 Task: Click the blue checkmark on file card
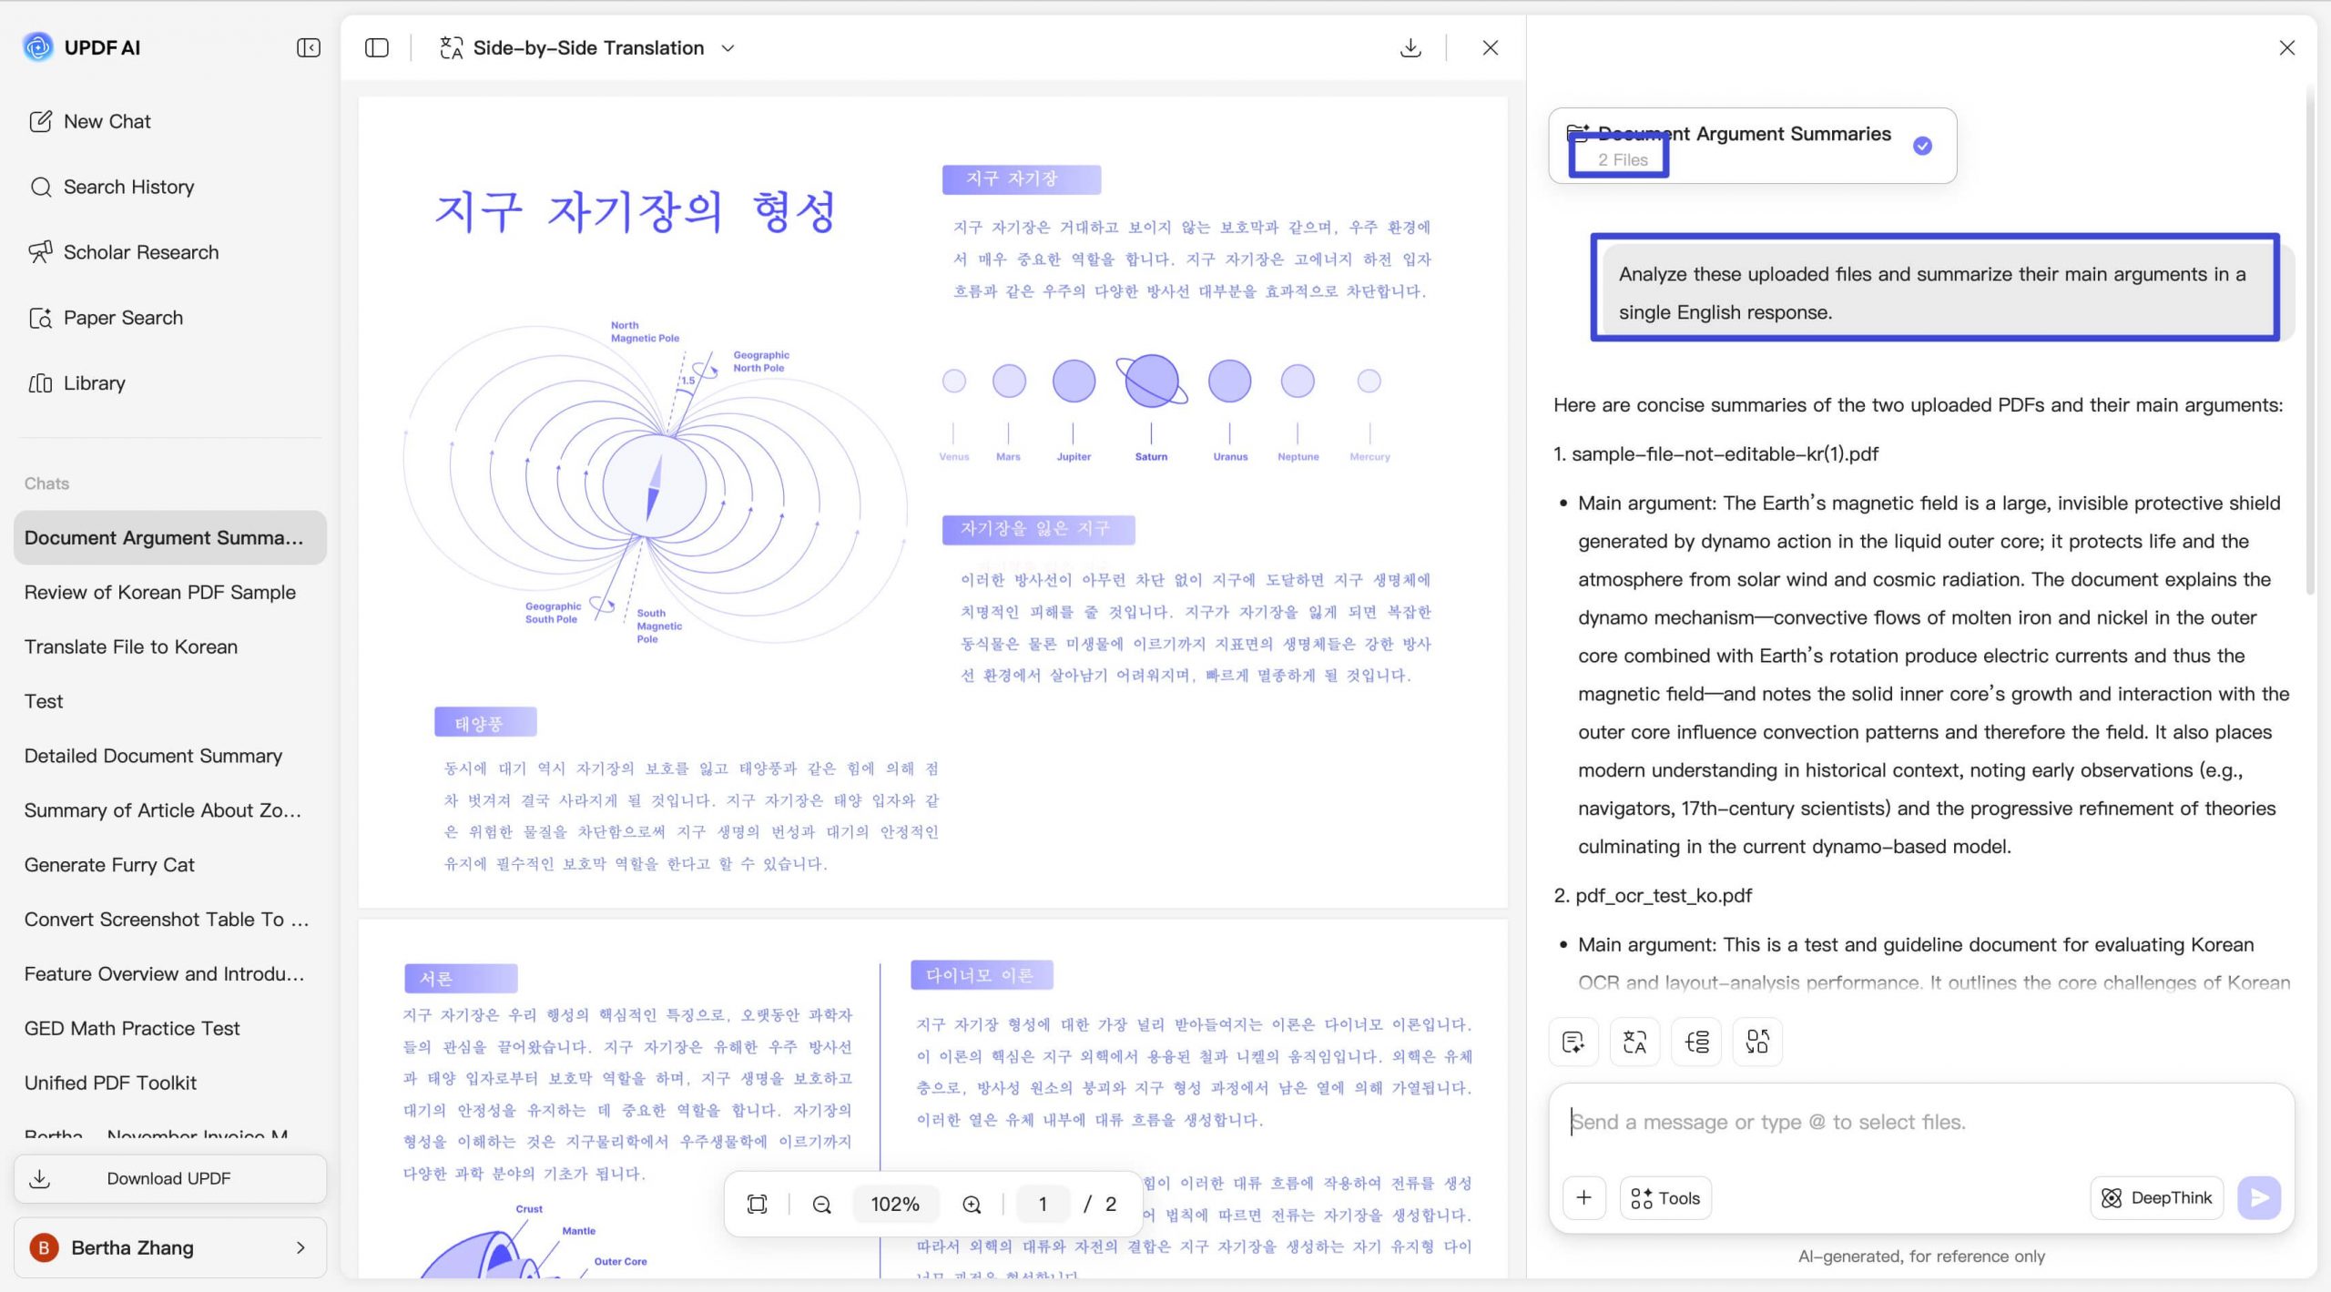[1922, 146]
